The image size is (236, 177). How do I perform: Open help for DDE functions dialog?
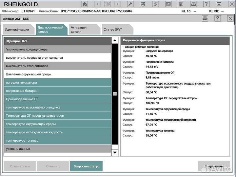pyautogui.click(x=218, y=18)
